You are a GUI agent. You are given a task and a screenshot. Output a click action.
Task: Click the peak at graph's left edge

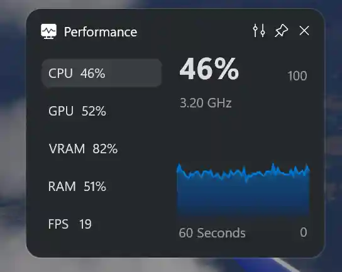179,166
